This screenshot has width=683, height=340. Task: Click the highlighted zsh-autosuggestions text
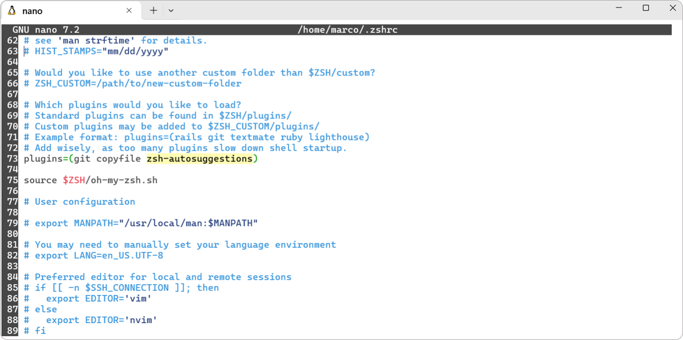click(x=199, y=159)
